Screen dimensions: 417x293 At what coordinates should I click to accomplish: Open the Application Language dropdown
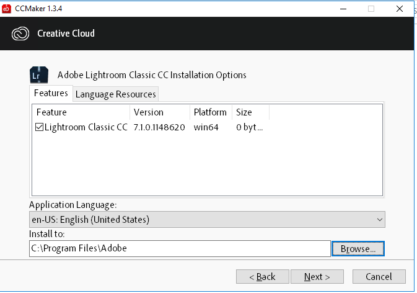point(207,220)
